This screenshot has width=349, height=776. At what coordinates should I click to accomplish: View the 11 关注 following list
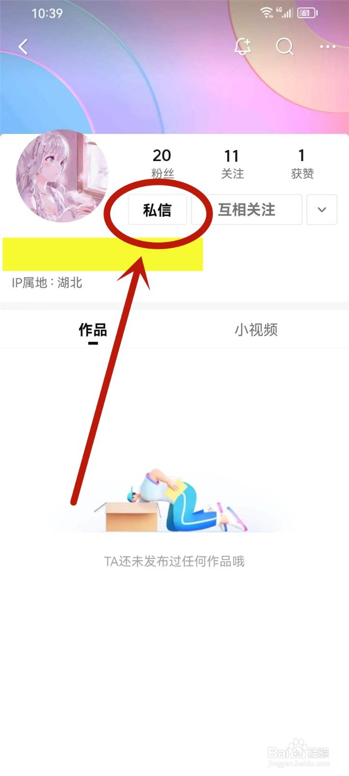pos(232,163)
